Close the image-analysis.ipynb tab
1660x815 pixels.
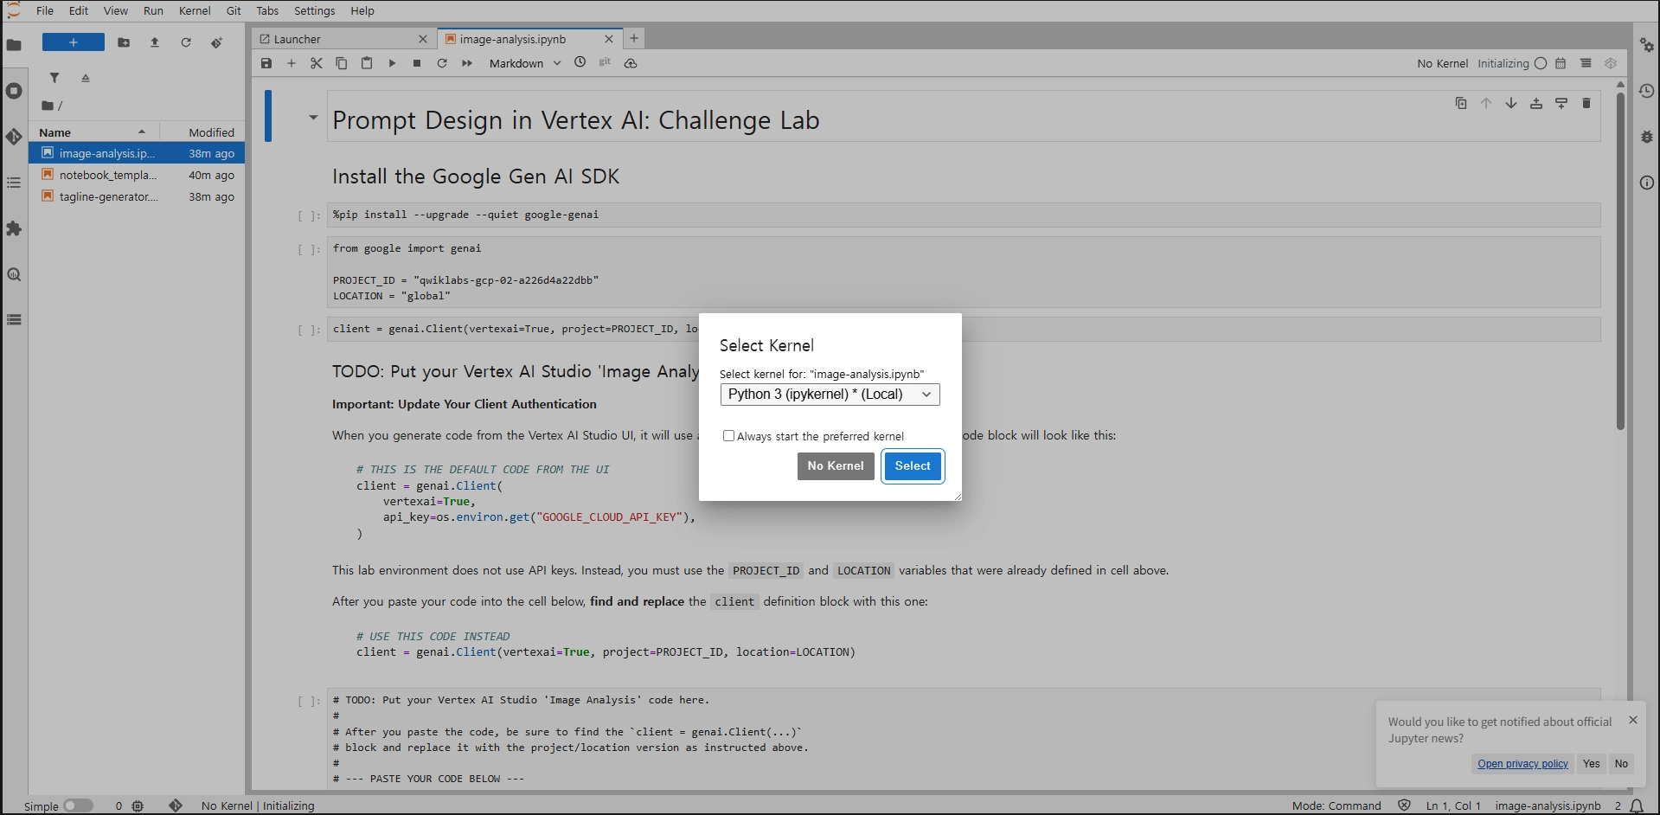click(609, 39)
